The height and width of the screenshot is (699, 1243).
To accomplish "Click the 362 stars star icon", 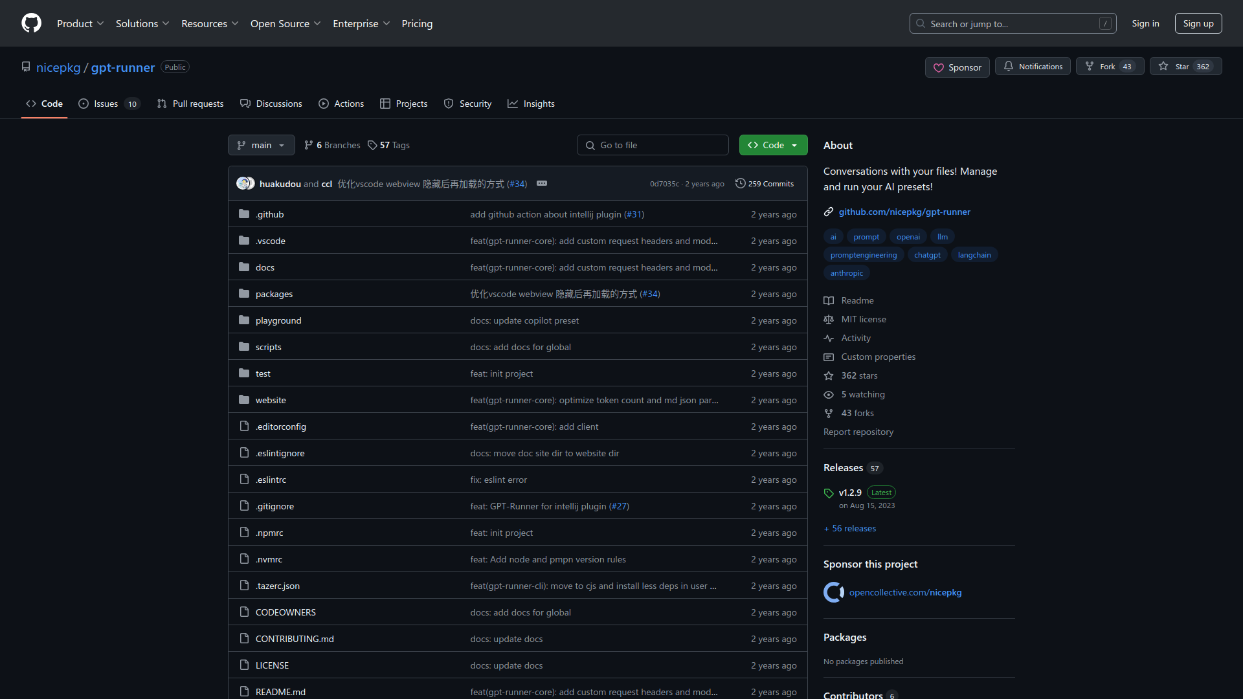I will coord(829,375).
